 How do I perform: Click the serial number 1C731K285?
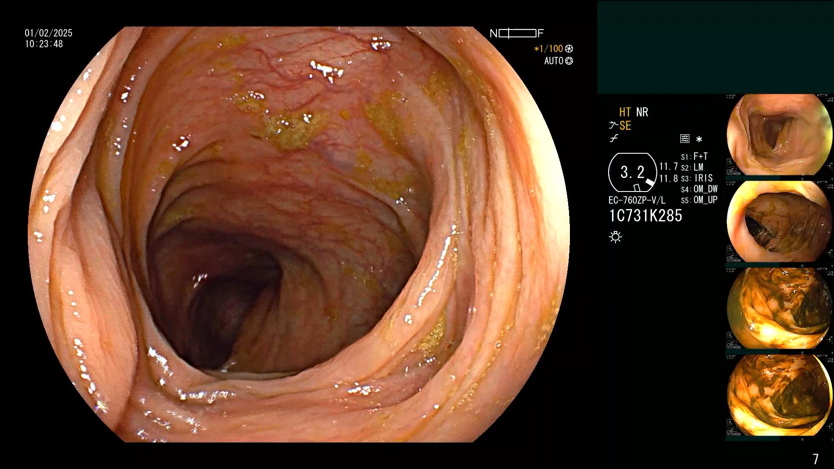coord(645,215)
